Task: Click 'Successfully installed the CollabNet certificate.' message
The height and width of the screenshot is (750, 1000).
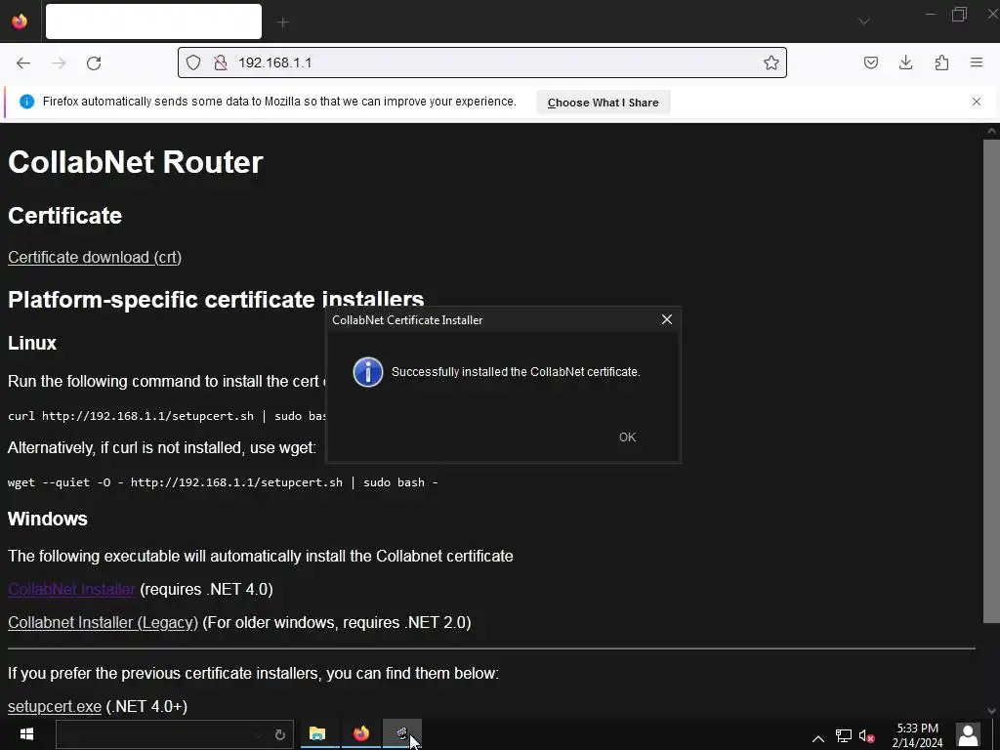Action: point(516,372)
